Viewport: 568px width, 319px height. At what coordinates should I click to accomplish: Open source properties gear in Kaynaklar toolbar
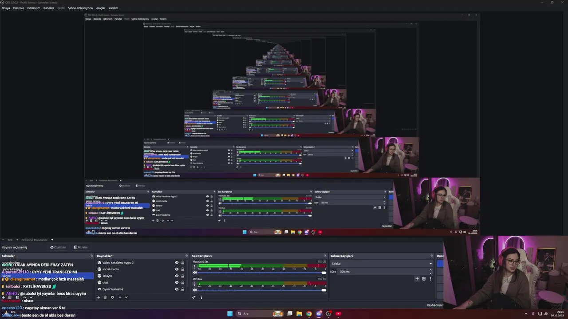(x=112, y=297)
